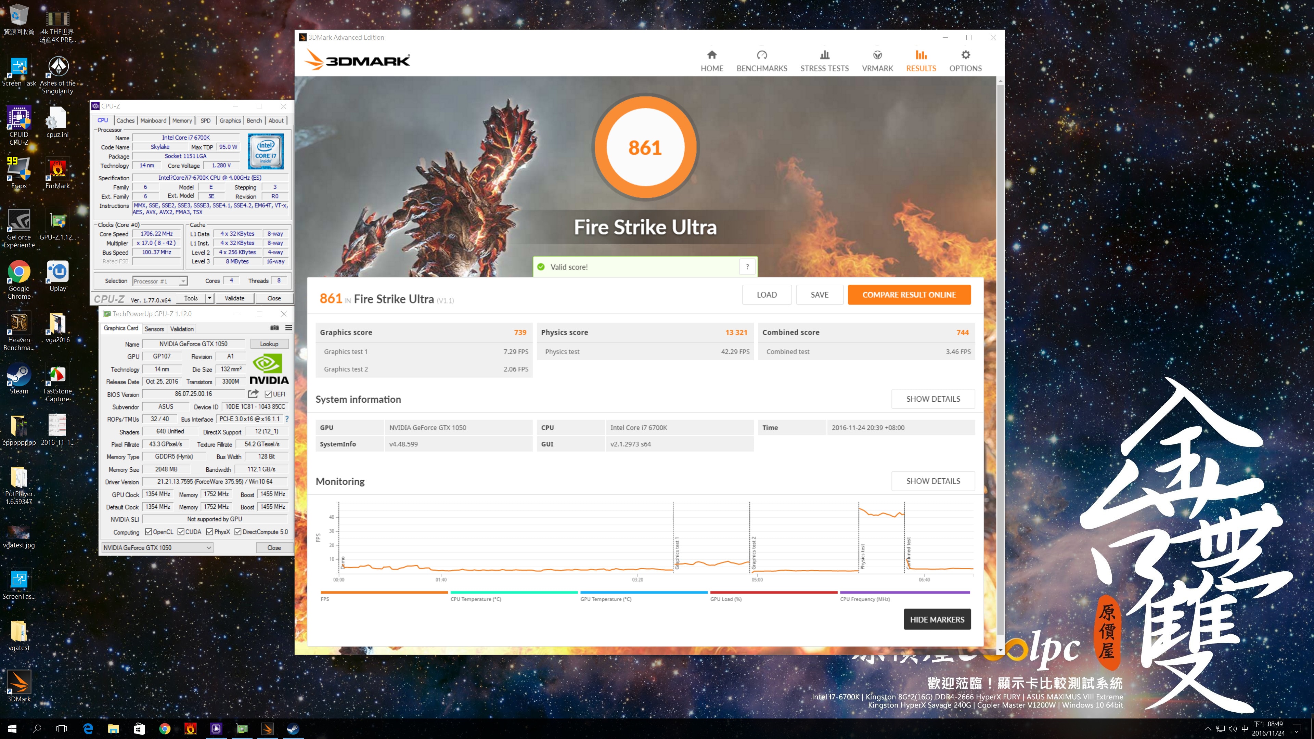Image resolution: width=1314 pixels, height=739 pixels.
Task: Toggle the CUDA checkbox in GPU-Z
Action: 181,532
